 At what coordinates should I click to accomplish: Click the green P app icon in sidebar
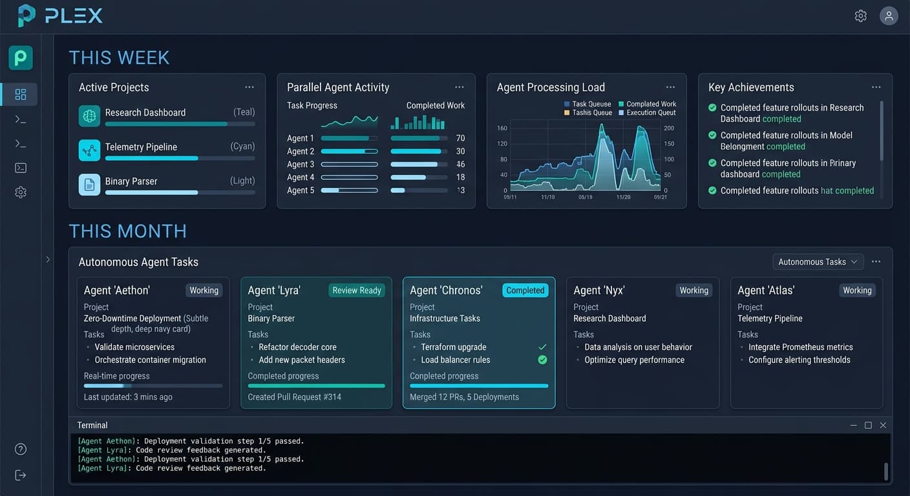click(21, 58)
